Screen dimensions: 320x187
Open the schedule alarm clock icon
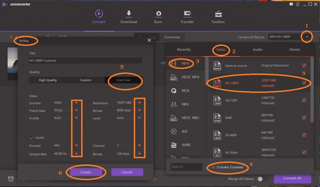coord(11,179)
